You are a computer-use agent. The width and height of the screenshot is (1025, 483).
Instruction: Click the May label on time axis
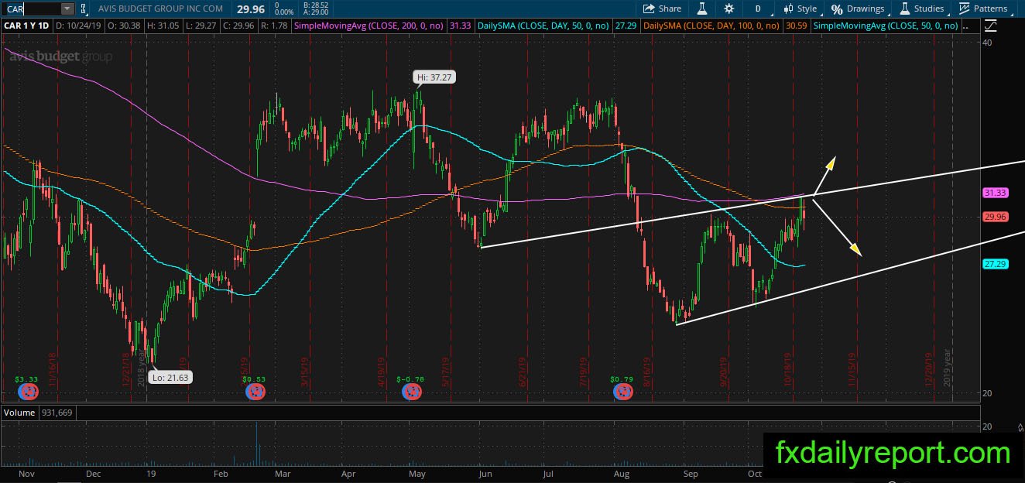pyautogui.click(x=417, y=472)
